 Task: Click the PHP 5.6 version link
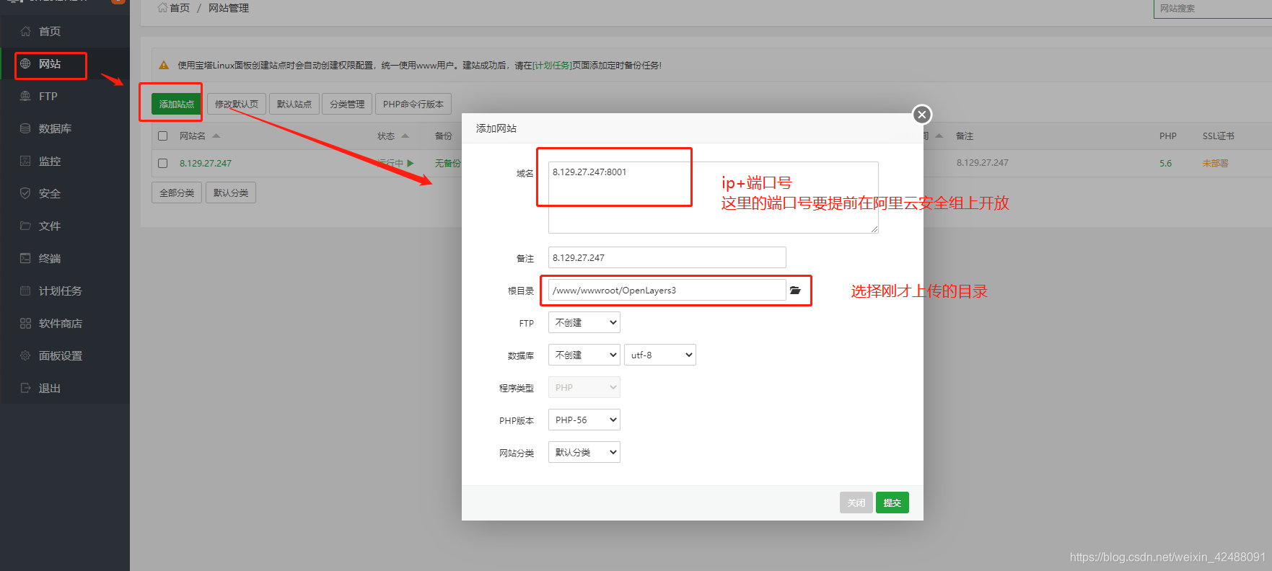point(1166,164)
